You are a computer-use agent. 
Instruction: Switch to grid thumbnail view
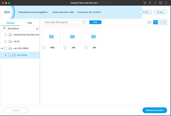156,22
